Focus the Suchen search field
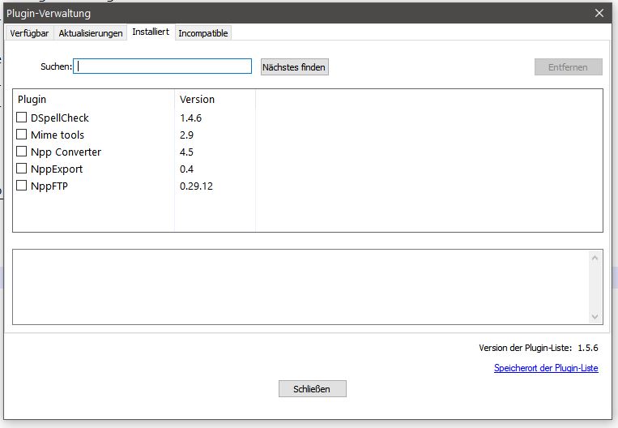This screenshot has width=618, height=428. [162, 66]
